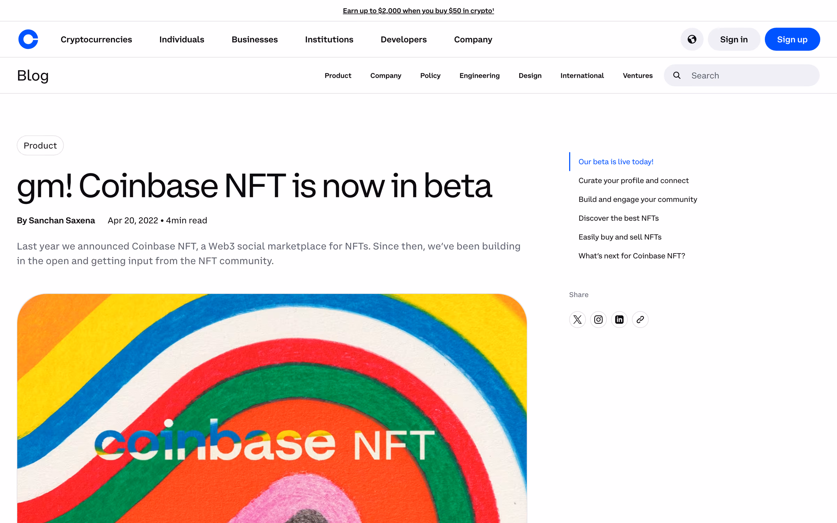
Task: Go to the Blog home title
Action: pos(33,76)
